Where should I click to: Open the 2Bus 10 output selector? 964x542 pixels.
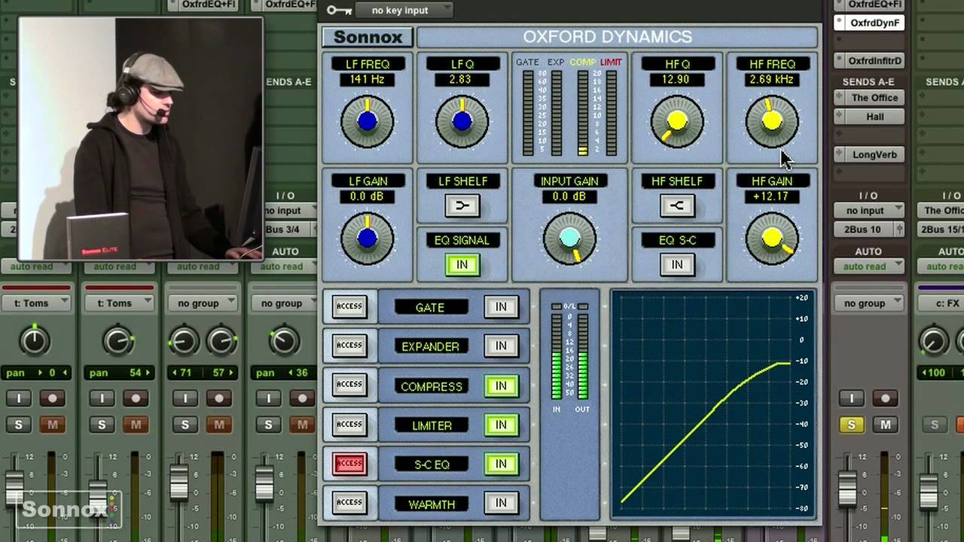click(x=868, y=230)
